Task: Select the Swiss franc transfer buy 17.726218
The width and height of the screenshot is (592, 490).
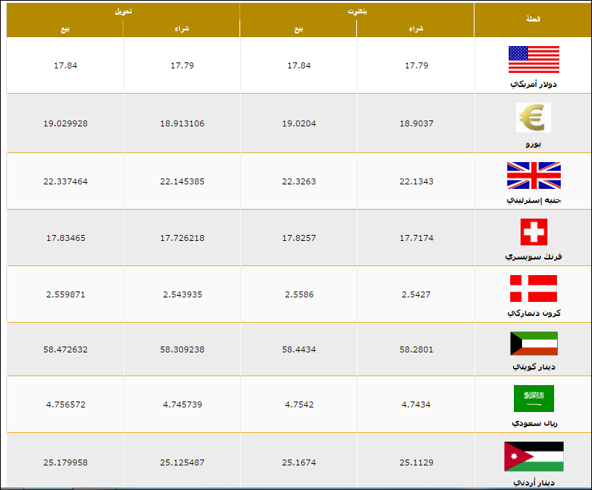Action: [182, 238]
